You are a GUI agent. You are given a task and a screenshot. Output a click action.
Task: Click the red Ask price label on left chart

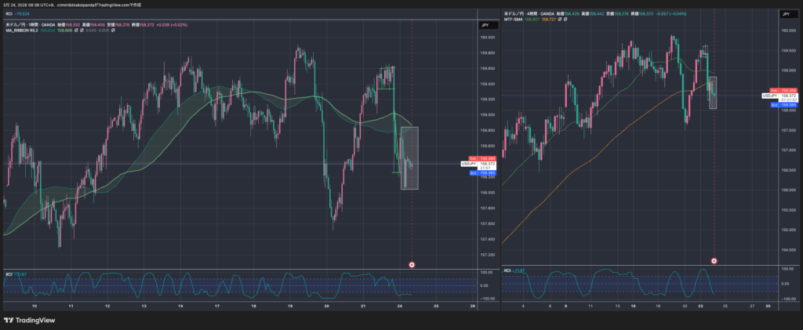point(477,159)
